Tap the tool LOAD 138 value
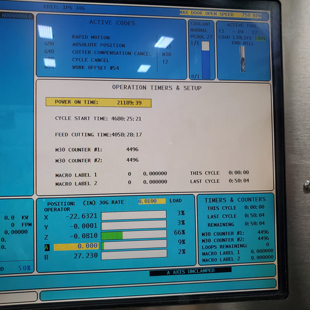Viewport: 310px width, 310px height. click(230, 37)
